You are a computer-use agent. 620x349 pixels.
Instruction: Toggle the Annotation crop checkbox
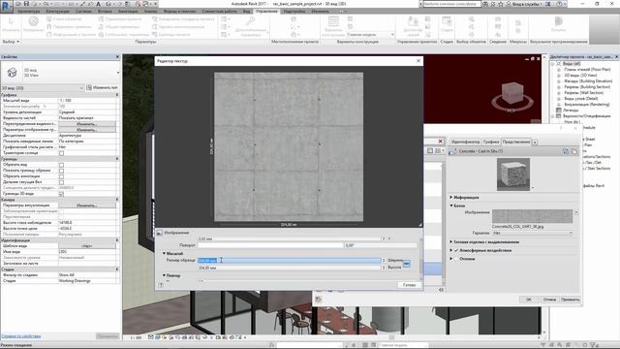[x=61, y=176]
